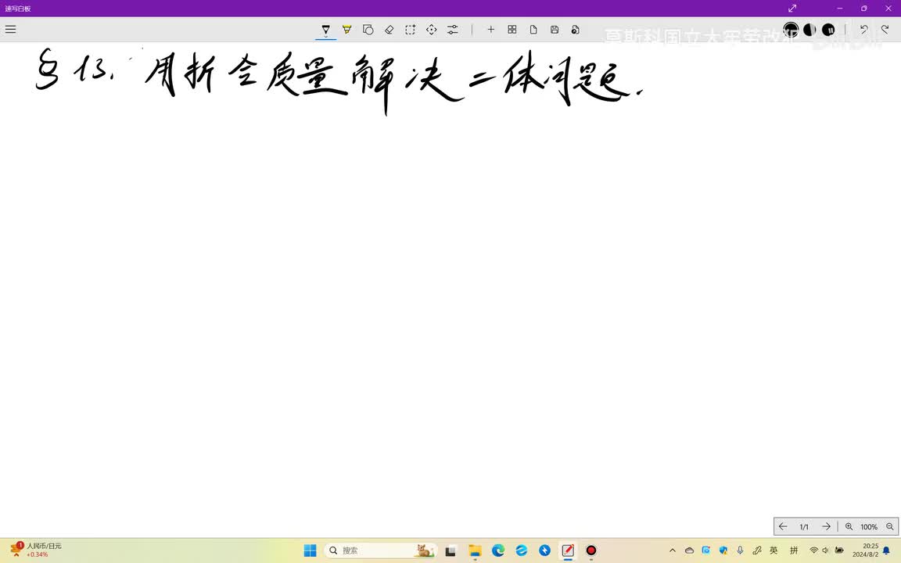Select the move/pan canvas tool
Viewport: 901px width, 563px height.
tap(432, 30)
